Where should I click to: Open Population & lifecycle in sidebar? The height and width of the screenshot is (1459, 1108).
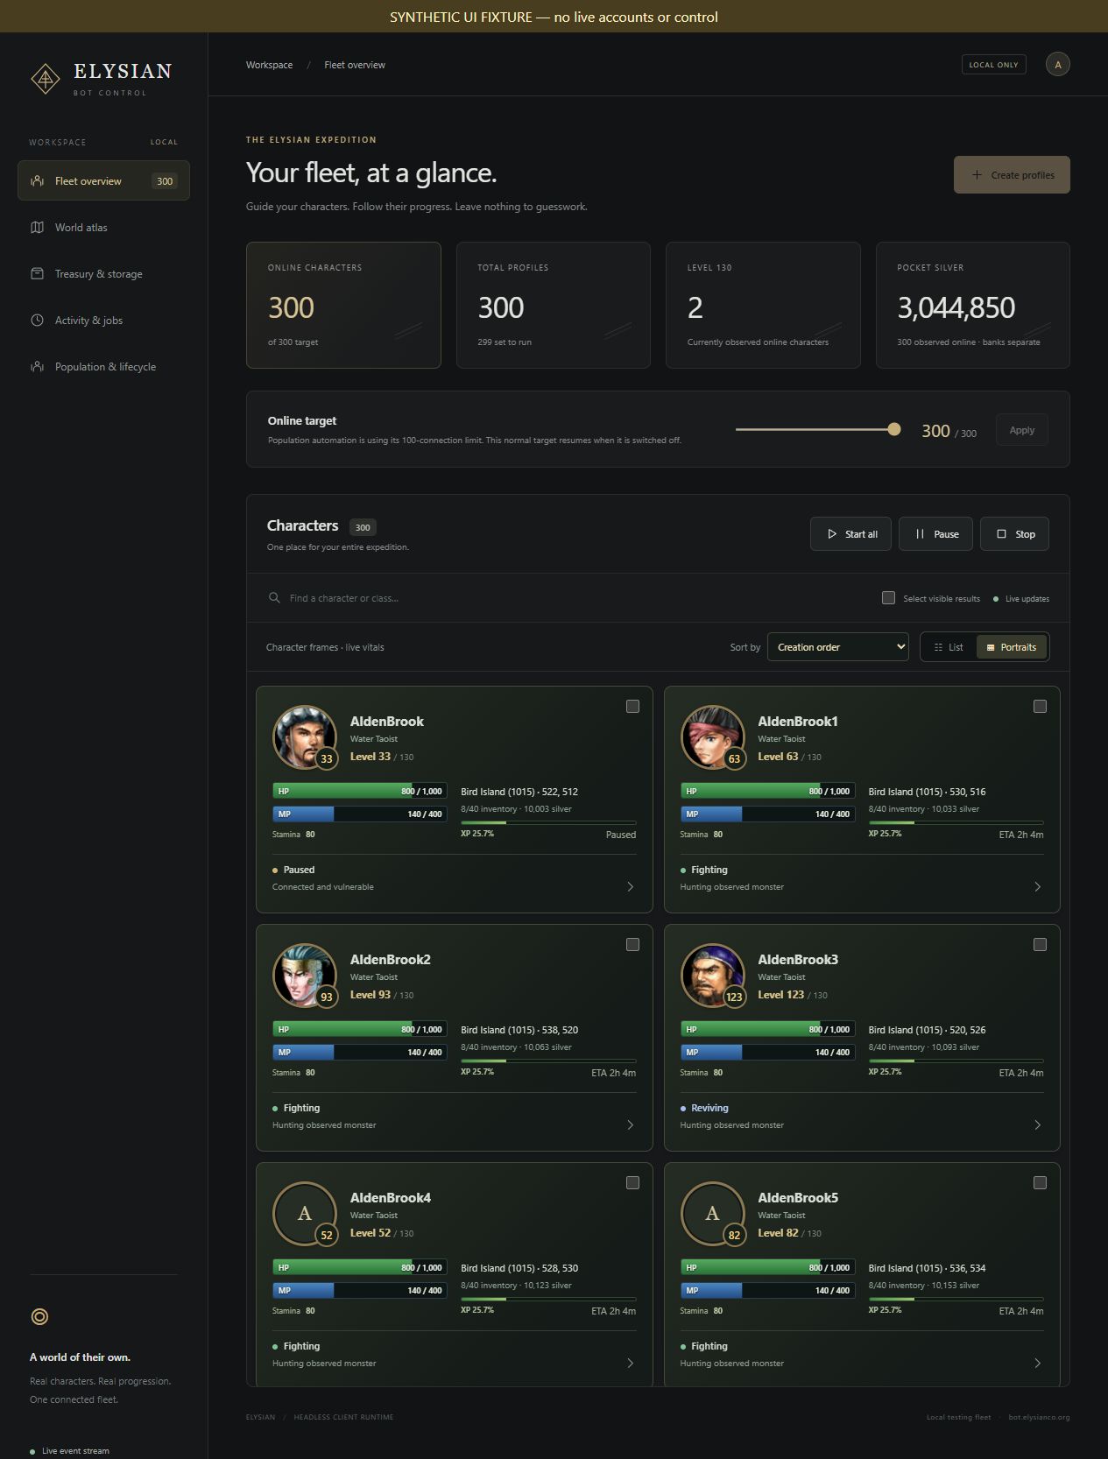coord(103,367)
